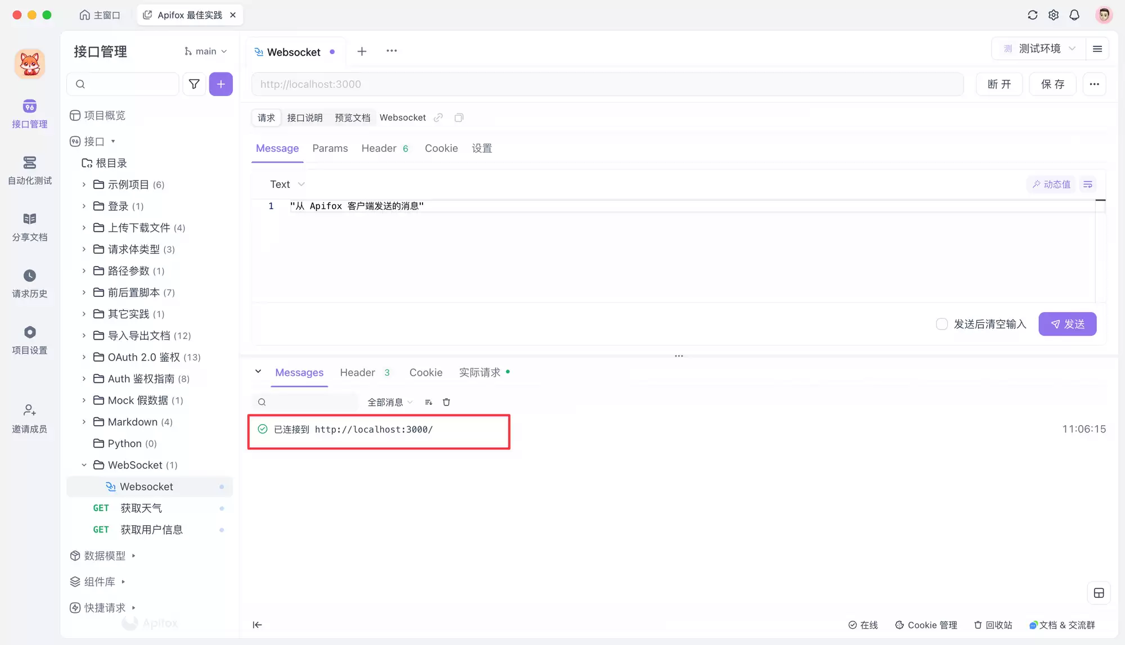
Task: Click the layout toggle icon at bottom right
Action: click(x=1099, y=593)
